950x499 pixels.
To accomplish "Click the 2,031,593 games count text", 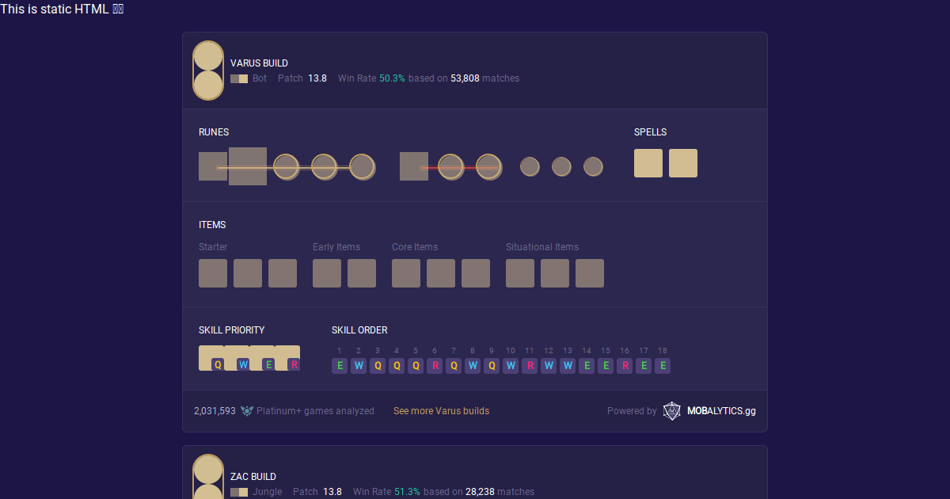I will pyautogui.click(x=215, y=411).
